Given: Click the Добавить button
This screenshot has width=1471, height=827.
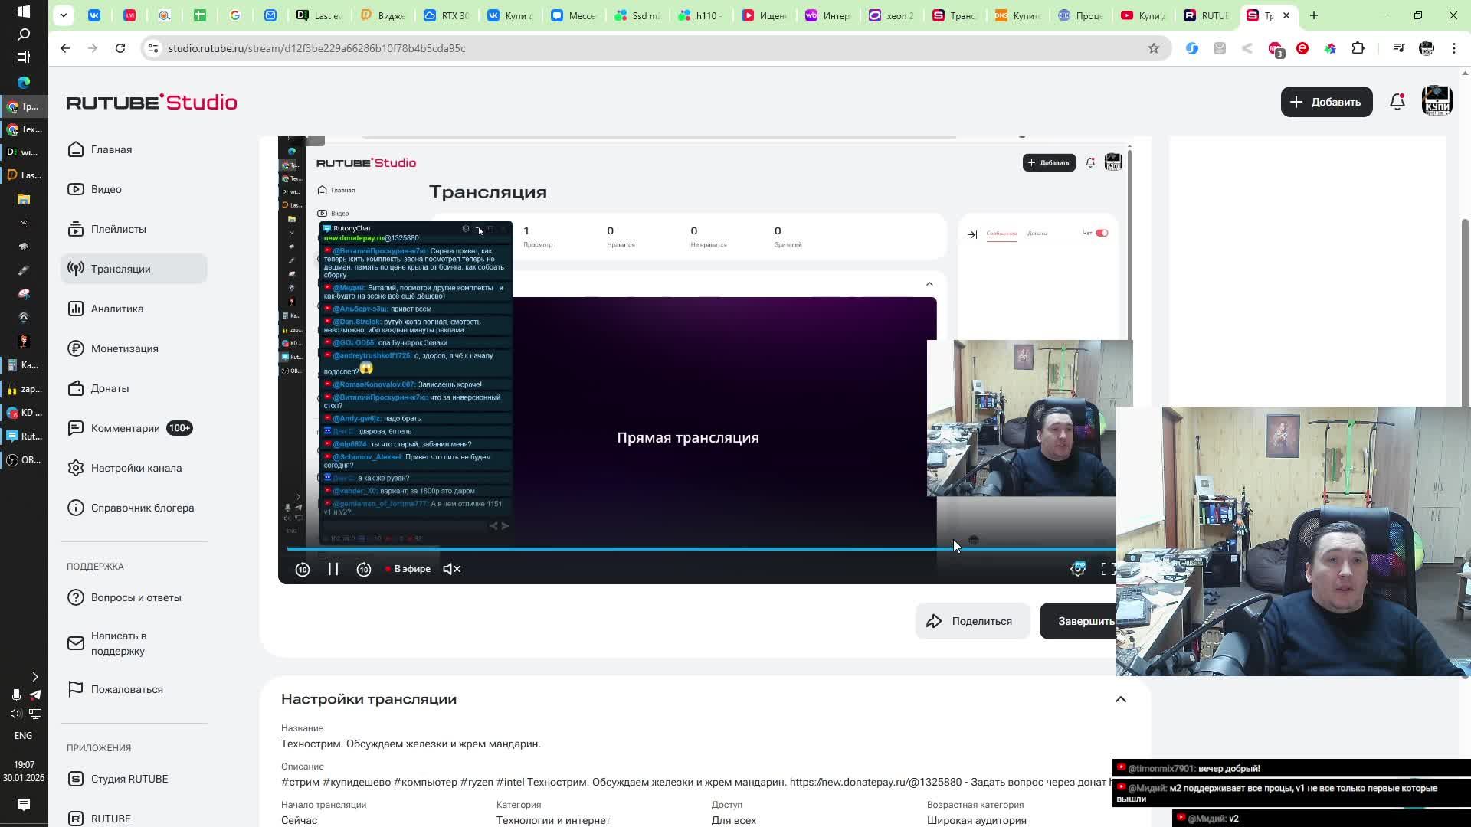Looking at the screenshot, I should pos(1326,102).
